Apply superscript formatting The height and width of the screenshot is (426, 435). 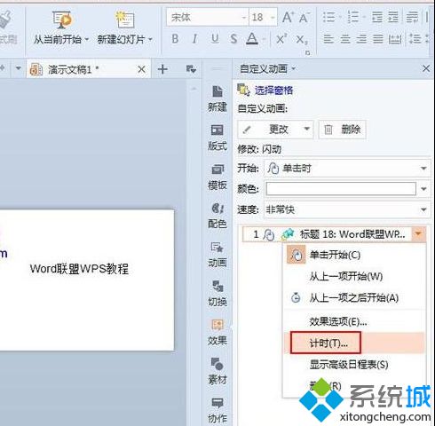[x=281, y=39]
